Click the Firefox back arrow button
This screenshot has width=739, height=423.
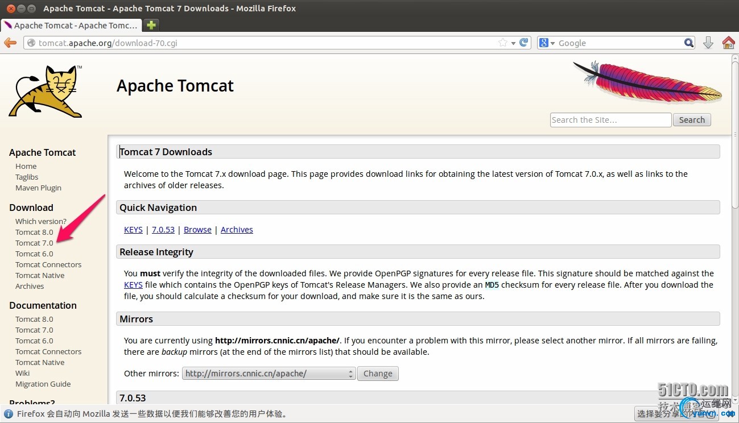[x=10, y=43]
